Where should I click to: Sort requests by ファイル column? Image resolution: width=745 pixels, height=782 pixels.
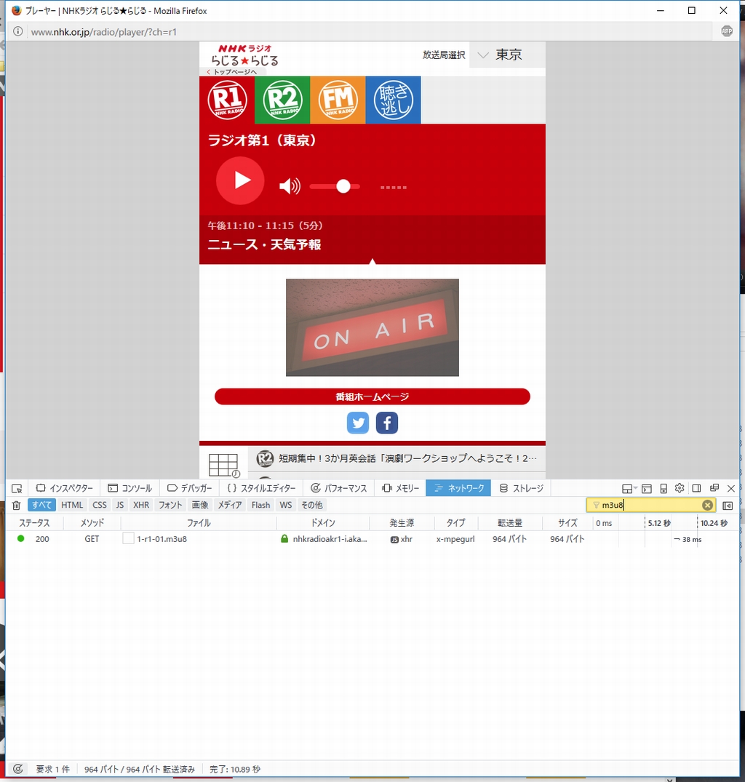[199, 522]
